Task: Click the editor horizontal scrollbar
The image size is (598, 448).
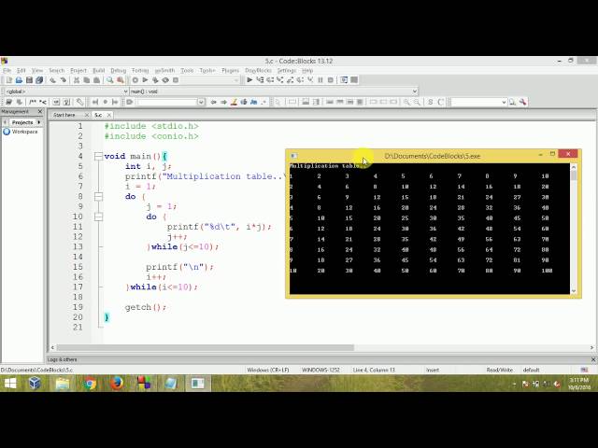Action: (206, 348)
